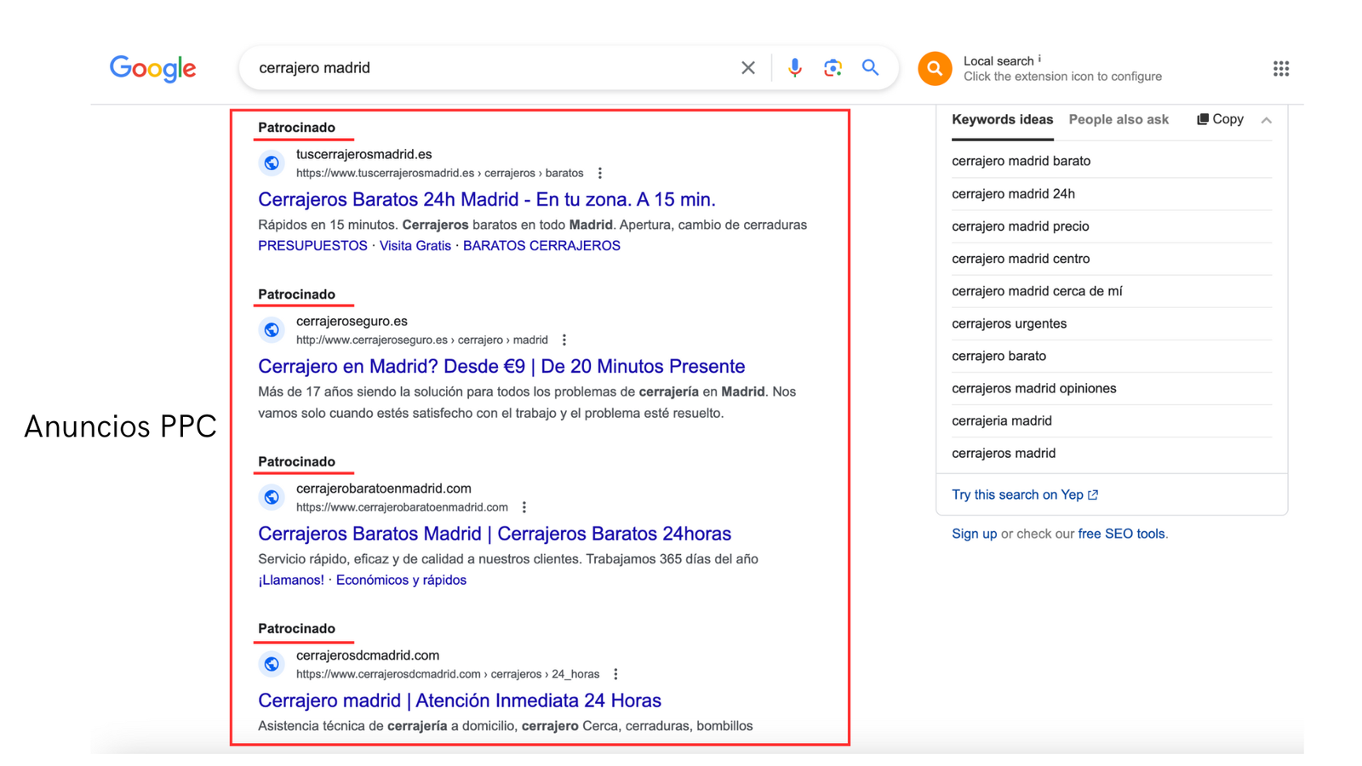Click the cerrajerosdcmadrid.com site name
The width and height of the screenshot is (1362, 766).
click(x=368, y=655)
